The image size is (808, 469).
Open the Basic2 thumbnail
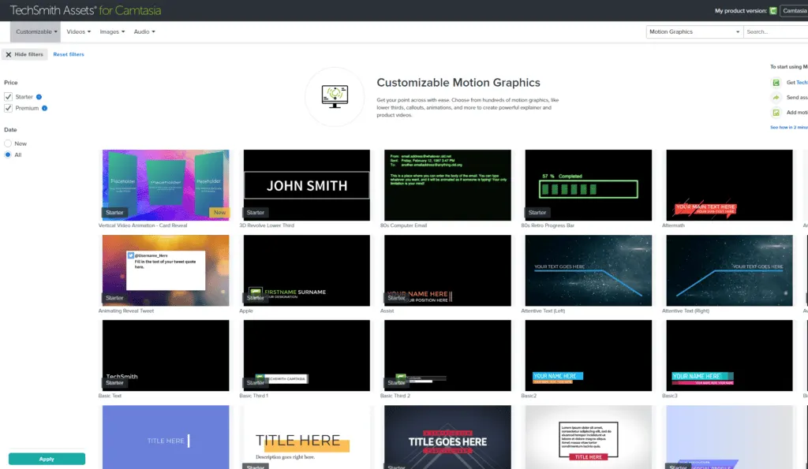coord(589,355)
